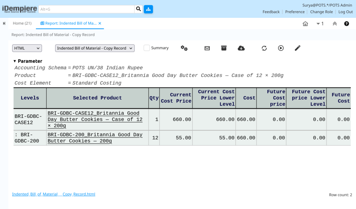Open the Indented_Bill_of_Material html file link
Image resolution: width=356 pixels, height=209 pixels.
(54, 194)
